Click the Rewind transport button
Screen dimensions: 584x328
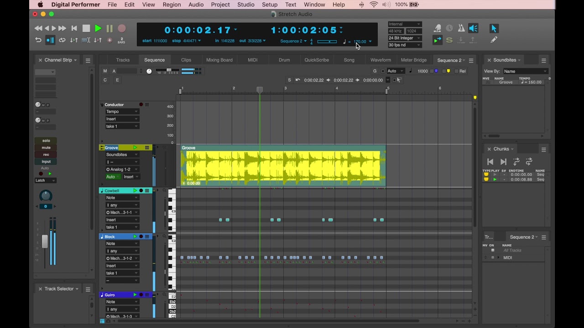coord(38,28)
